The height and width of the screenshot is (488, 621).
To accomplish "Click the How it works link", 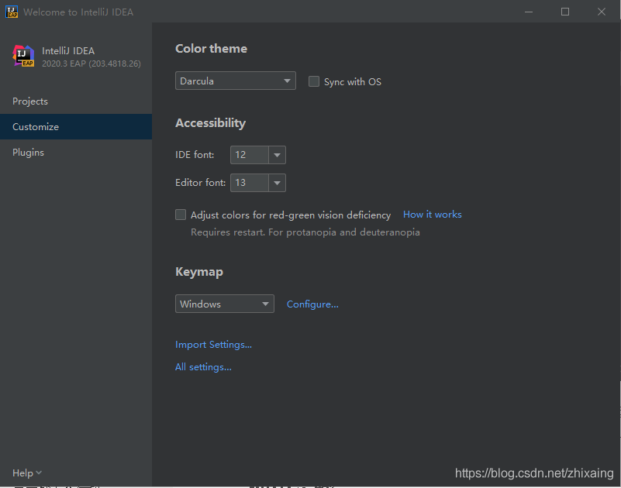I will 432,215.
